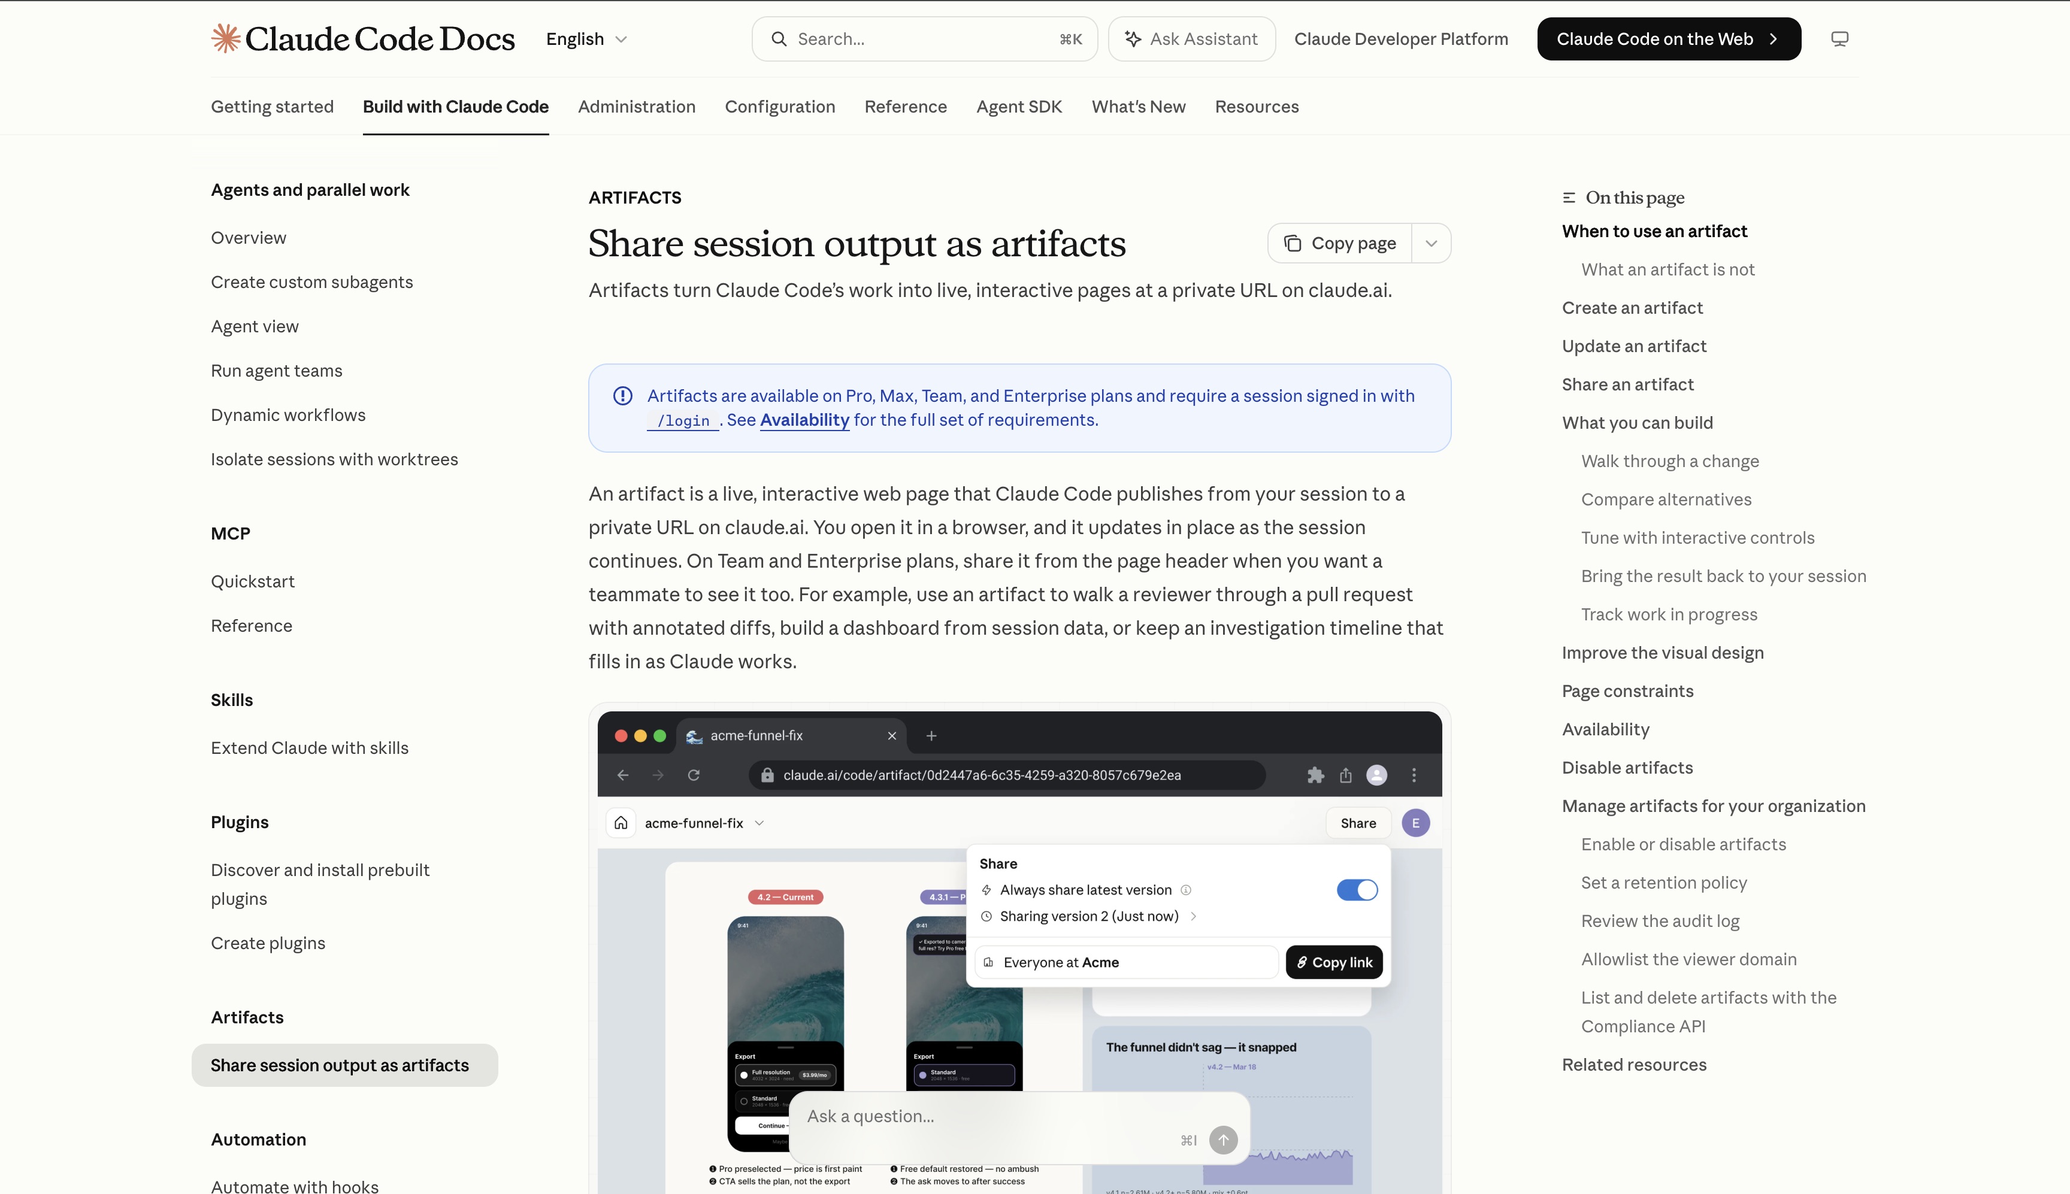Click the browser profile icon in the screenshot
Image resolution: width=2070 pixels, height=1194 pixels.
tap(1377, 775)
